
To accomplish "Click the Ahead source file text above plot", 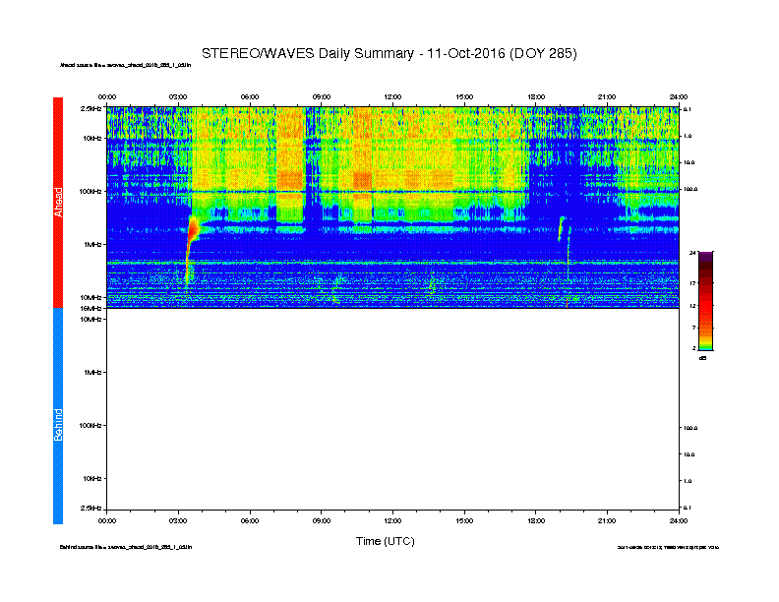I will 125,65.
